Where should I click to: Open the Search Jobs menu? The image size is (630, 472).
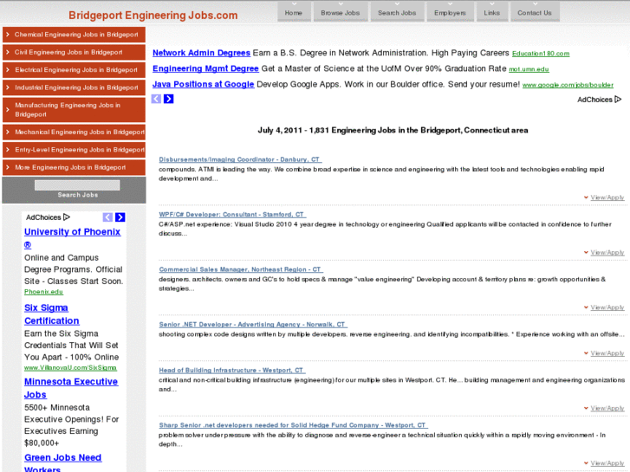[397, 11]
